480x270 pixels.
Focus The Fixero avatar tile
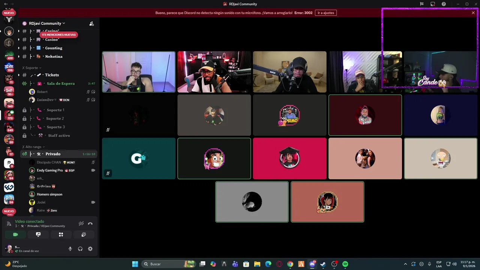(x=365, y=115)
